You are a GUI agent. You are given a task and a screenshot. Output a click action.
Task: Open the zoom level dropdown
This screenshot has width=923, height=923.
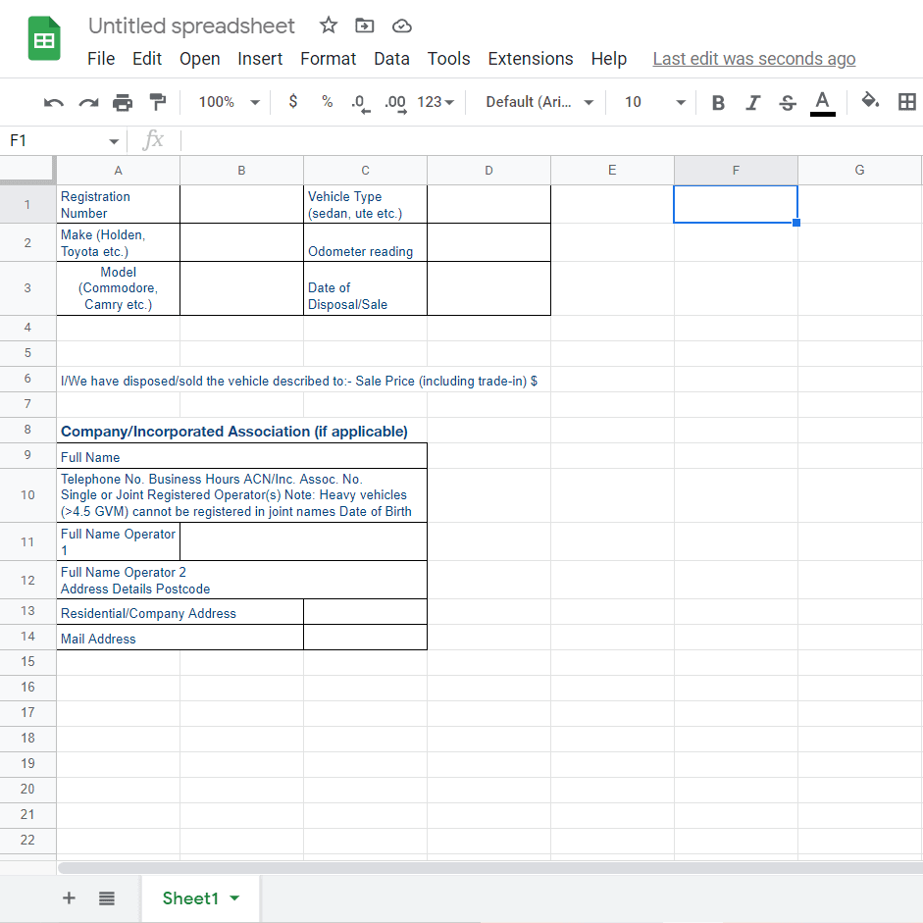coord(229,102)
